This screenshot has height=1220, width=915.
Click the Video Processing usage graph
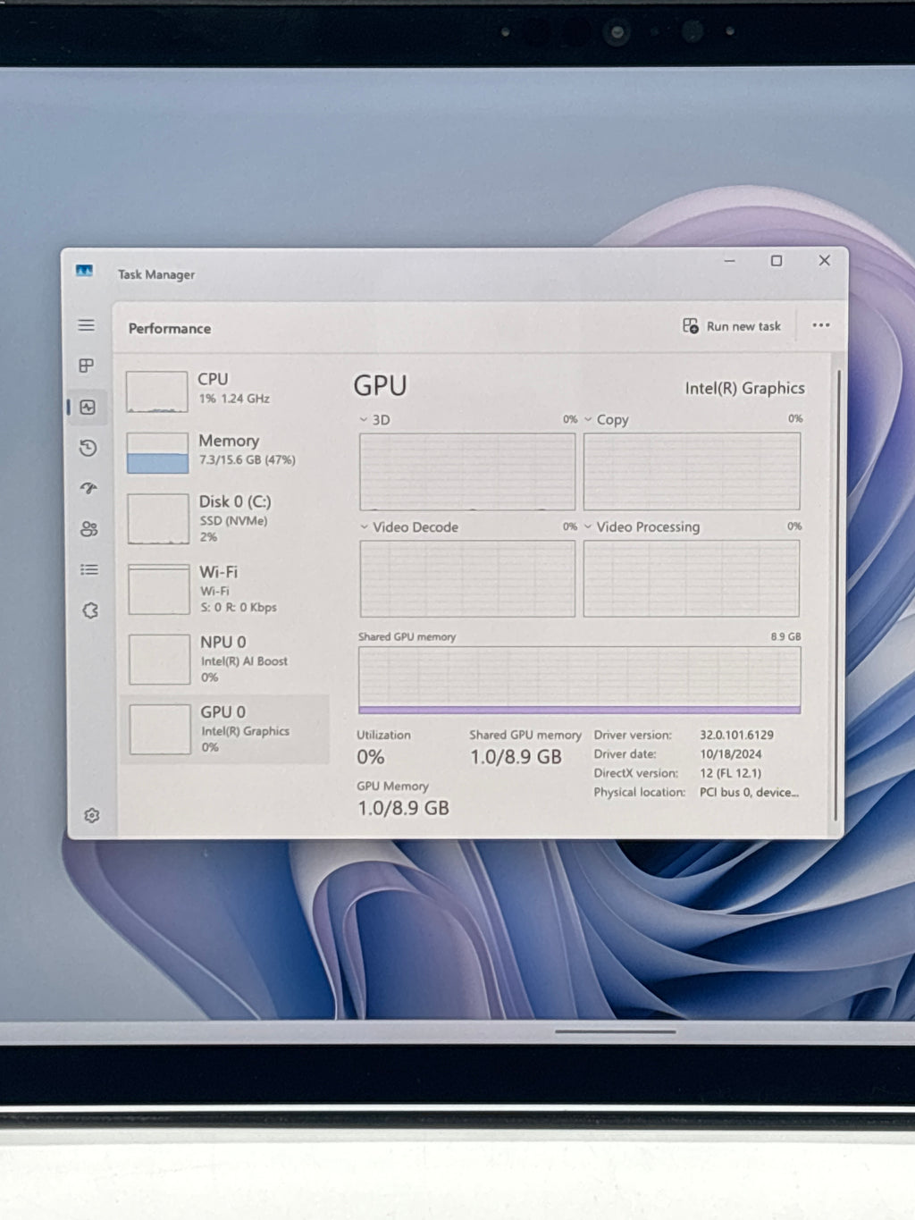tap(692, 578)
